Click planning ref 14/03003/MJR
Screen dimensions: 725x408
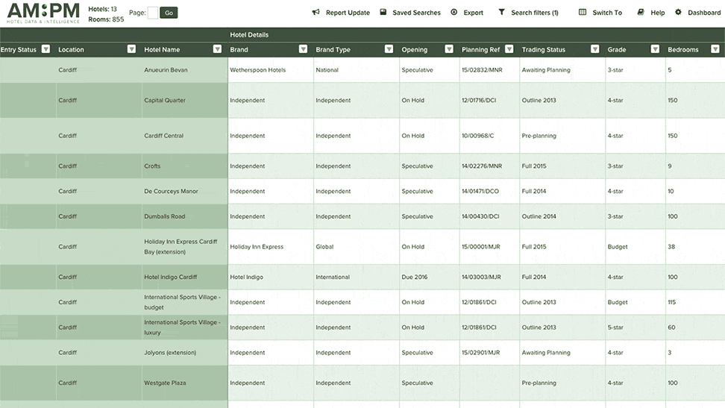tap(481, 277)
